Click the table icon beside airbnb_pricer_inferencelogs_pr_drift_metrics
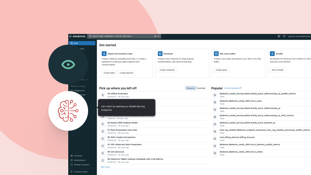The height and width of the screenshot is (175, 311). [x=215, y=117]
